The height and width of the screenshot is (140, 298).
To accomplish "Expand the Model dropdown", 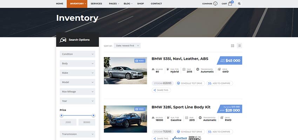I will (x=77, y=82).
